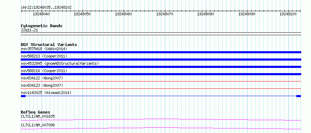
Task: Click the Cytogenetic Bands track title
Action: coord(42,26)
